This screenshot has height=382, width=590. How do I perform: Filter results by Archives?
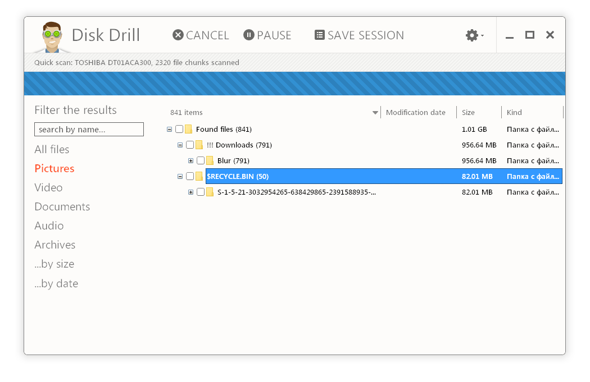(x=55, y=245)
